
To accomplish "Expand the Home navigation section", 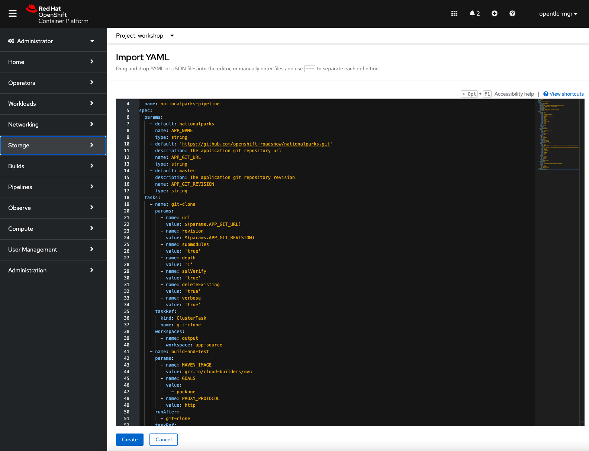I will tap(54, 62).
